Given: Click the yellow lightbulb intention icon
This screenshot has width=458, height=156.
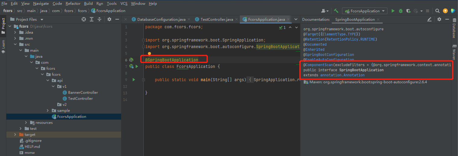Looking at the screenshot, I should [149, 54].
